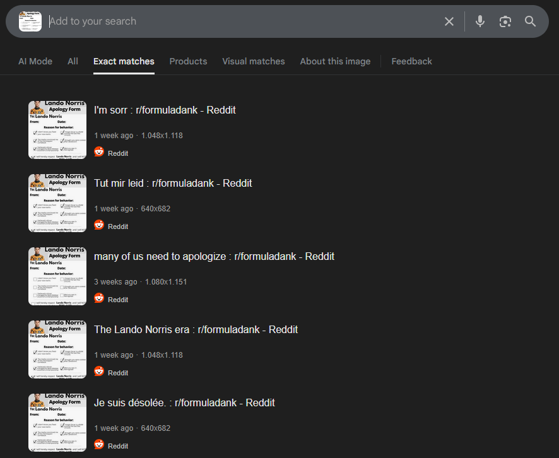Switch to AI Mode tab

[35, 61]
